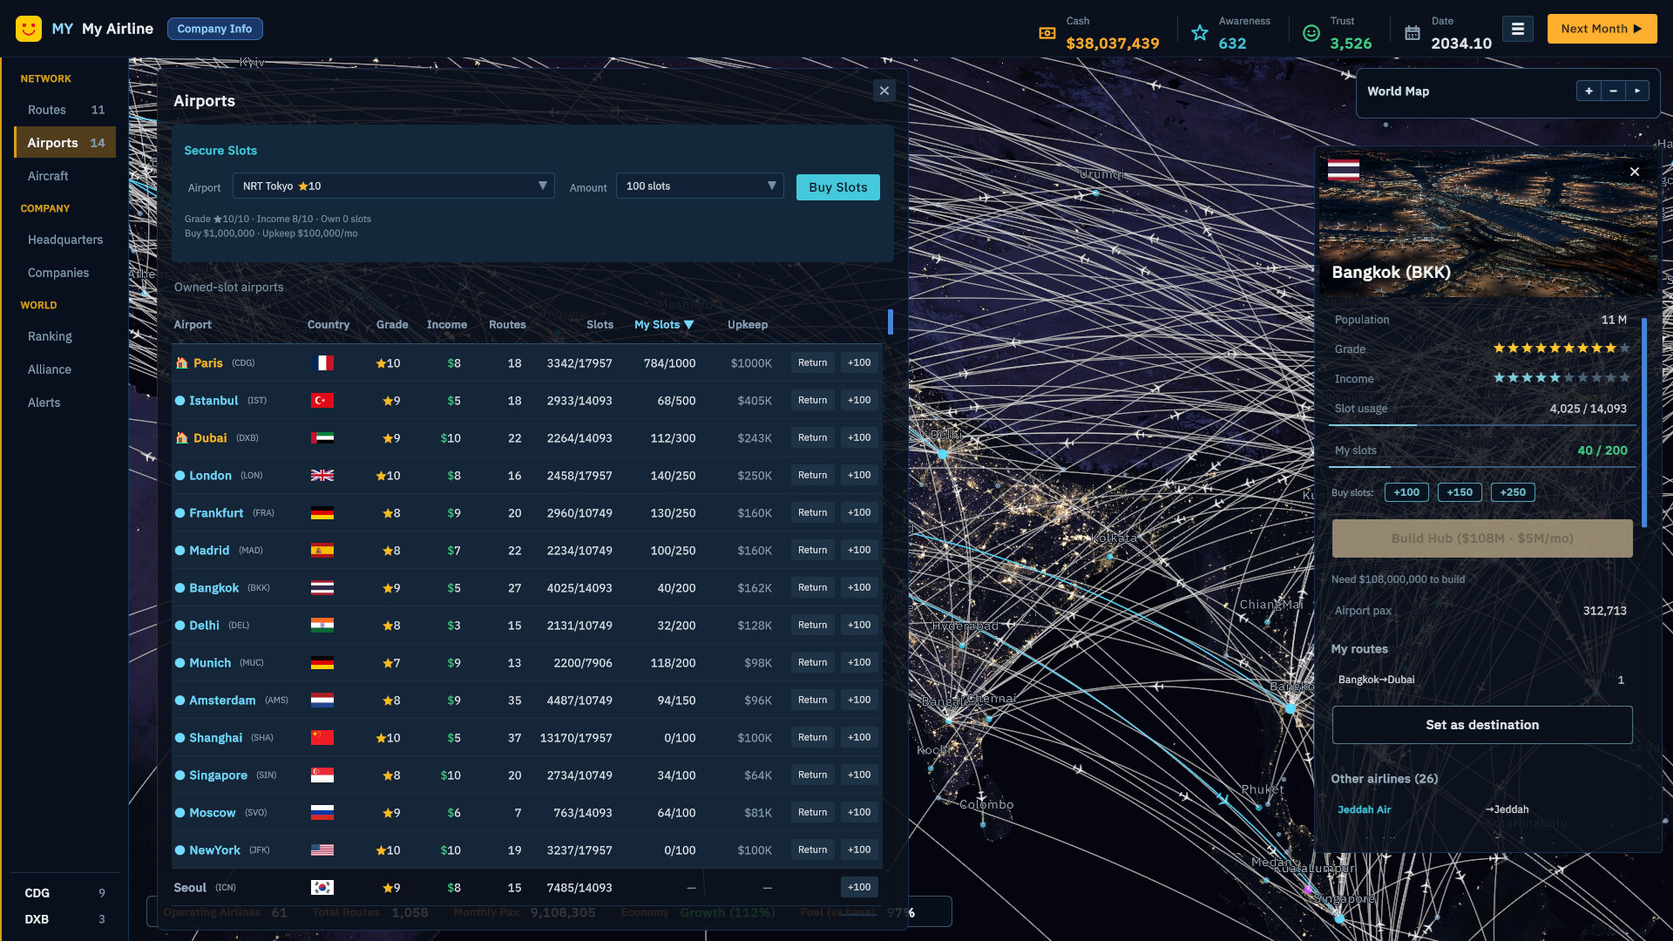
Task: Open the hamburger menu icon
Action: click(1517, 29)
